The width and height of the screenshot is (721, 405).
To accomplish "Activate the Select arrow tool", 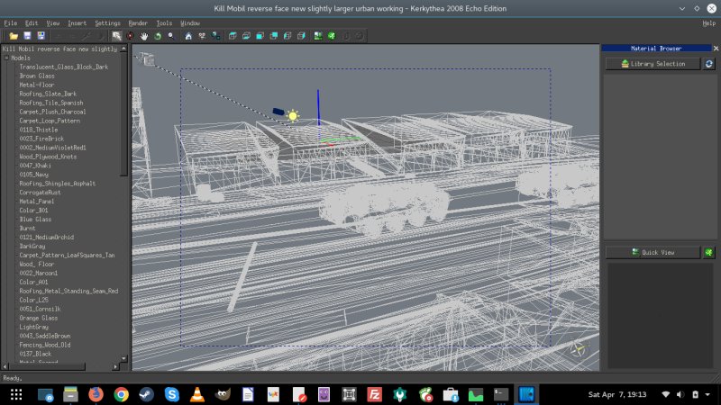I will click(116, 36).
